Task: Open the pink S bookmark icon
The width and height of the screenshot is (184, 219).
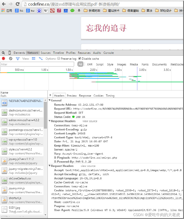Action: click(59, 10)
